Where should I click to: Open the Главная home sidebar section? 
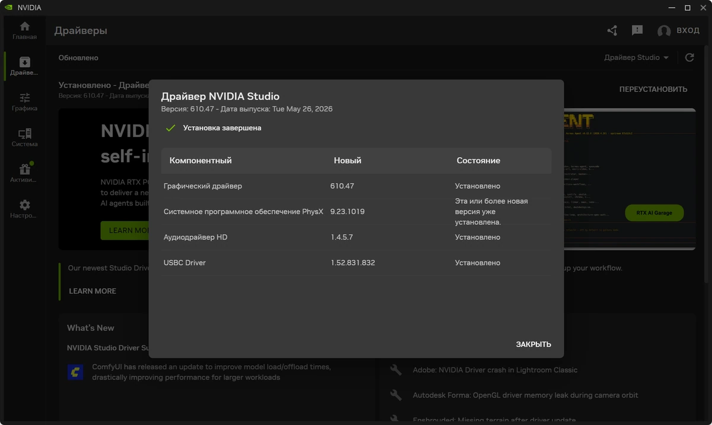pyautogui.click(x=24, y=31)
